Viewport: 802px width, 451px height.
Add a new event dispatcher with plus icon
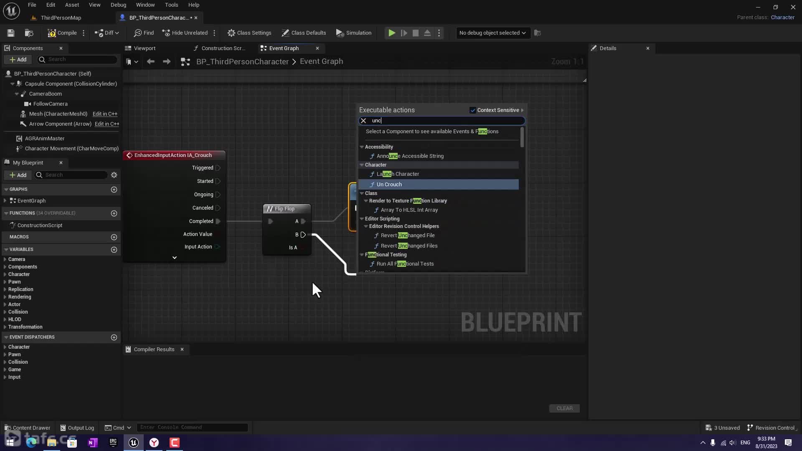[x=114, y=337]
